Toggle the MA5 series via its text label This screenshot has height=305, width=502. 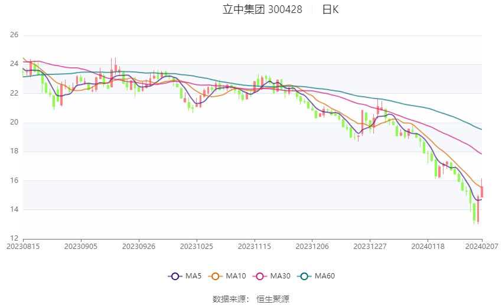pyautogui.click(x=193, y=276)
